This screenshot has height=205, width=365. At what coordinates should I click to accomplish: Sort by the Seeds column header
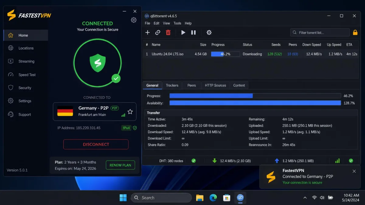(276, 45)
